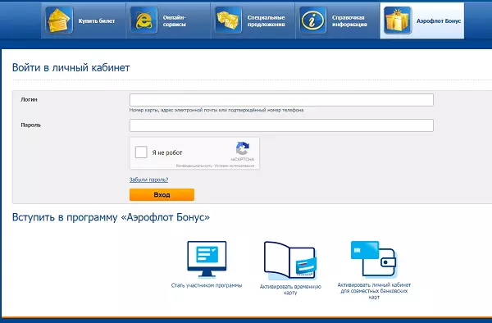Open «Активировать личный кабинет для совместных банковских карт» link
This screenshot has height=323, width=492.
tap(374, 291)
